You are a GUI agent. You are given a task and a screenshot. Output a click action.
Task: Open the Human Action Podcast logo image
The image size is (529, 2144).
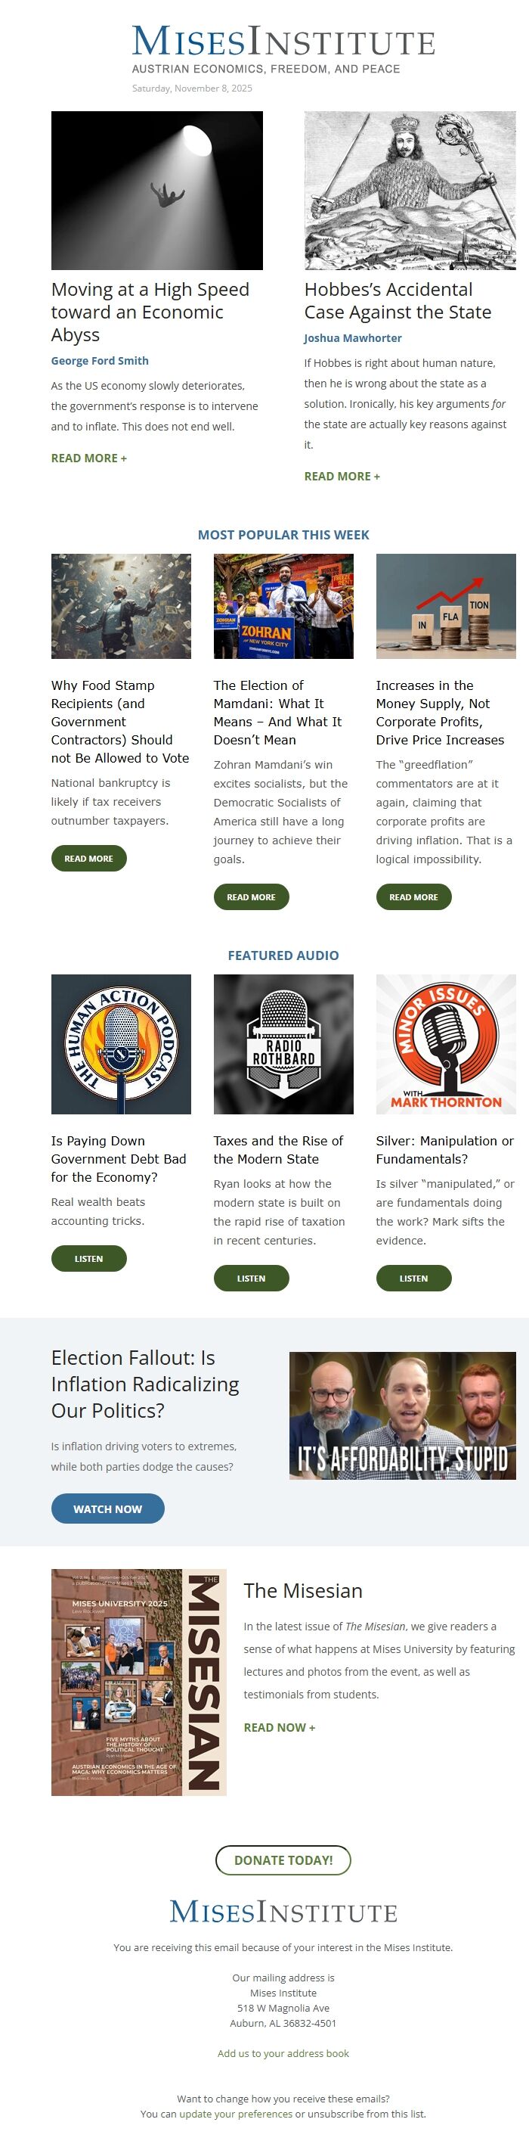coord(121,1044)
